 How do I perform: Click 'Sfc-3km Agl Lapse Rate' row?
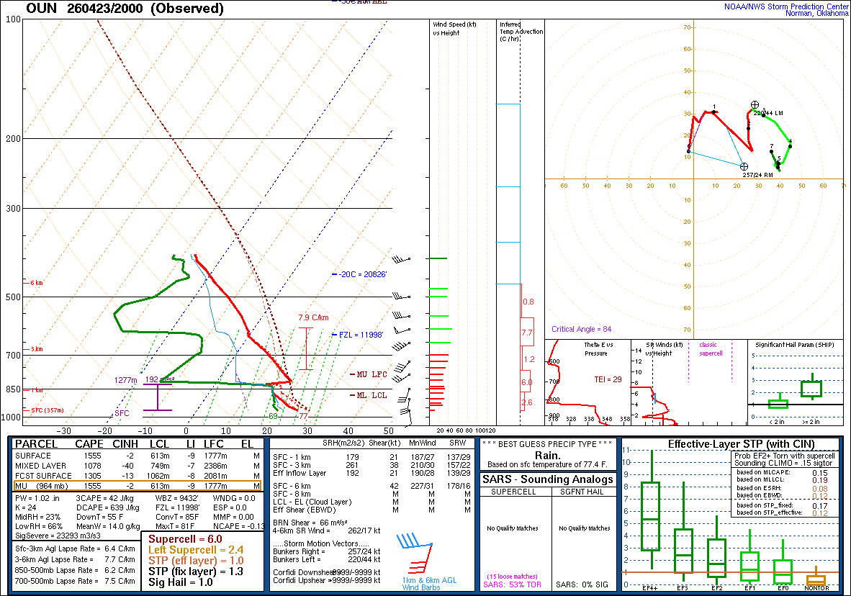point(75,548)
